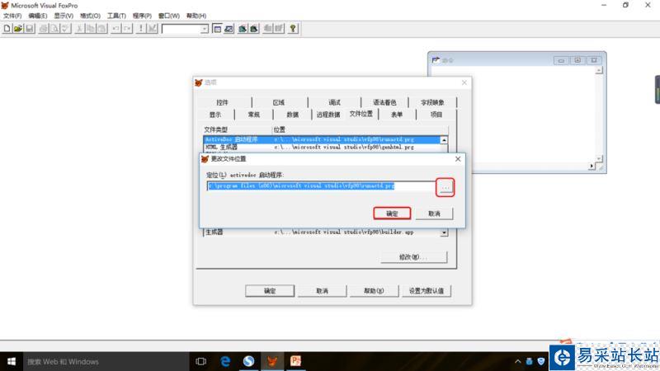
Task: Click 取消 in 更改文件位置 dialog
Action: click(x=435, y=214)
